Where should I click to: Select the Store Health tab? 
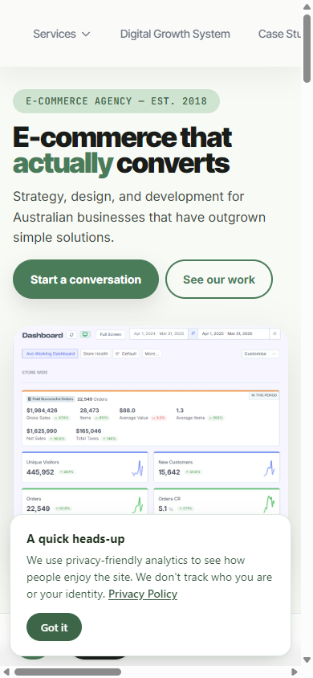[96, 353]
